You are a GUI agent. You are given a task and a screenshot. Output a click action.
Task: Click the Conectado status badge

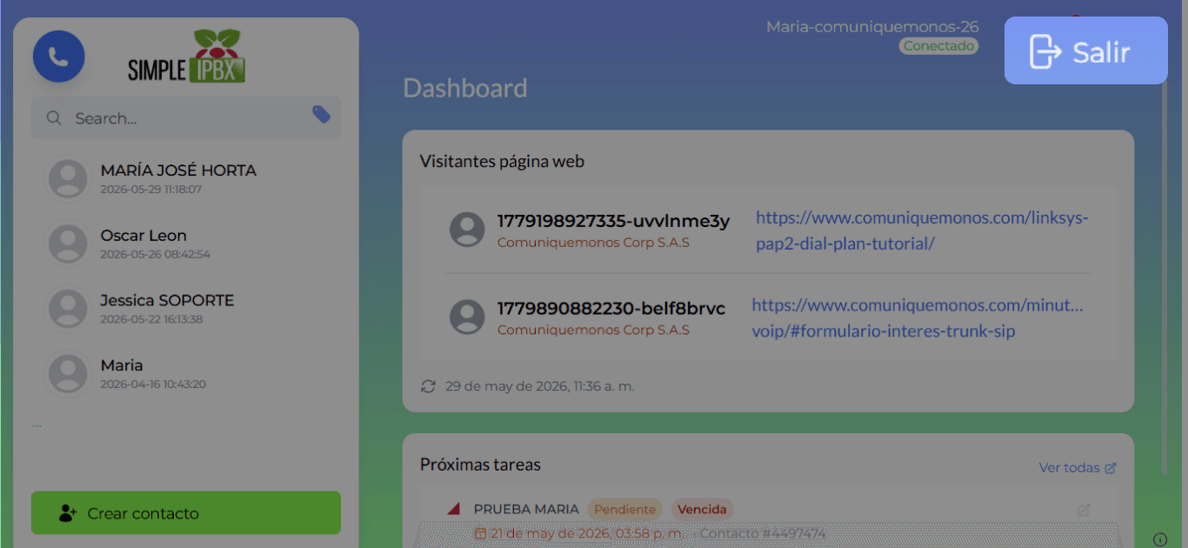(x=938, y=46)
